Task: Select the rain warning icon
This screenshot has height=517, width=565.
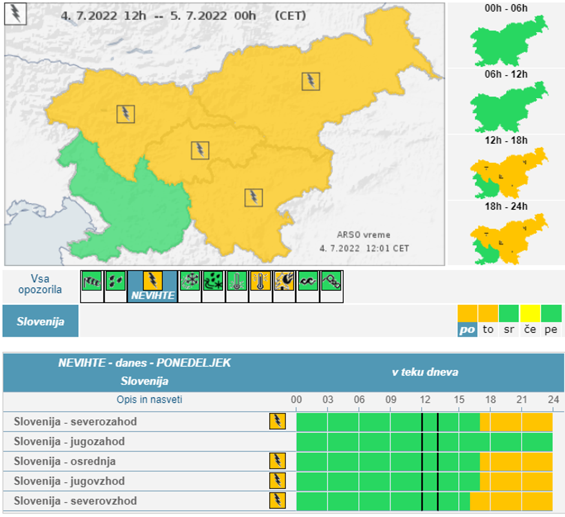Action: pyautogui.click(x=115, y=281)
